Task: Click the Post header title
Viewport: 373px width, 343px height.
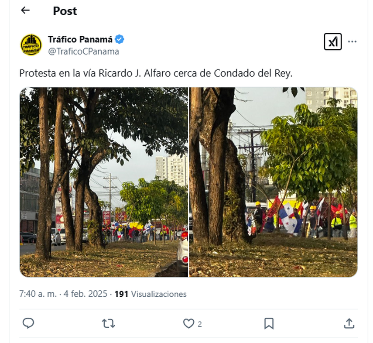Action: click(x=65, y=11)
